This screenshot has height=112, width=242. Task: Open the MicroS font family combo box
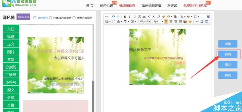145,21
